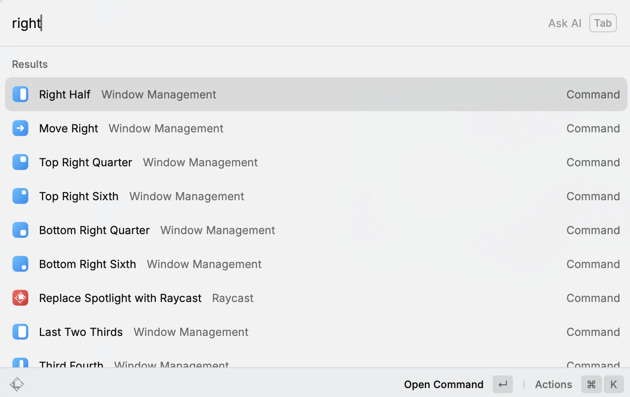This screenshot has height=397, width=630.
Task: Click the red Raycast spotlight icon
Action: coord(20,298)
